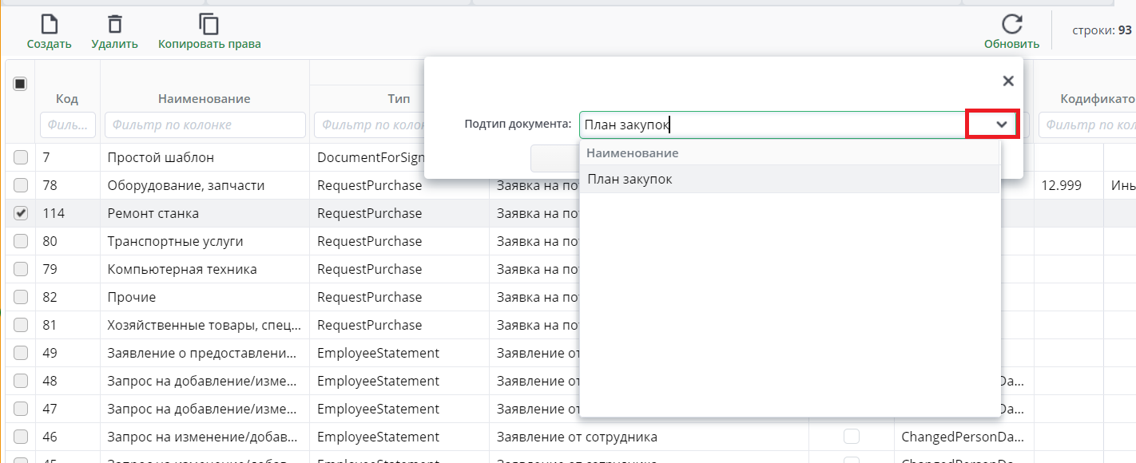Viewport: 1136px width, 463px height.
Task: Close the document subtype dialog
Action: [x=1008, y=81]
